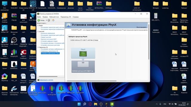Viewport: 191px width, 107px height.
Task: Select the topbar.jpg file on desktop
Action: (156, 31)
